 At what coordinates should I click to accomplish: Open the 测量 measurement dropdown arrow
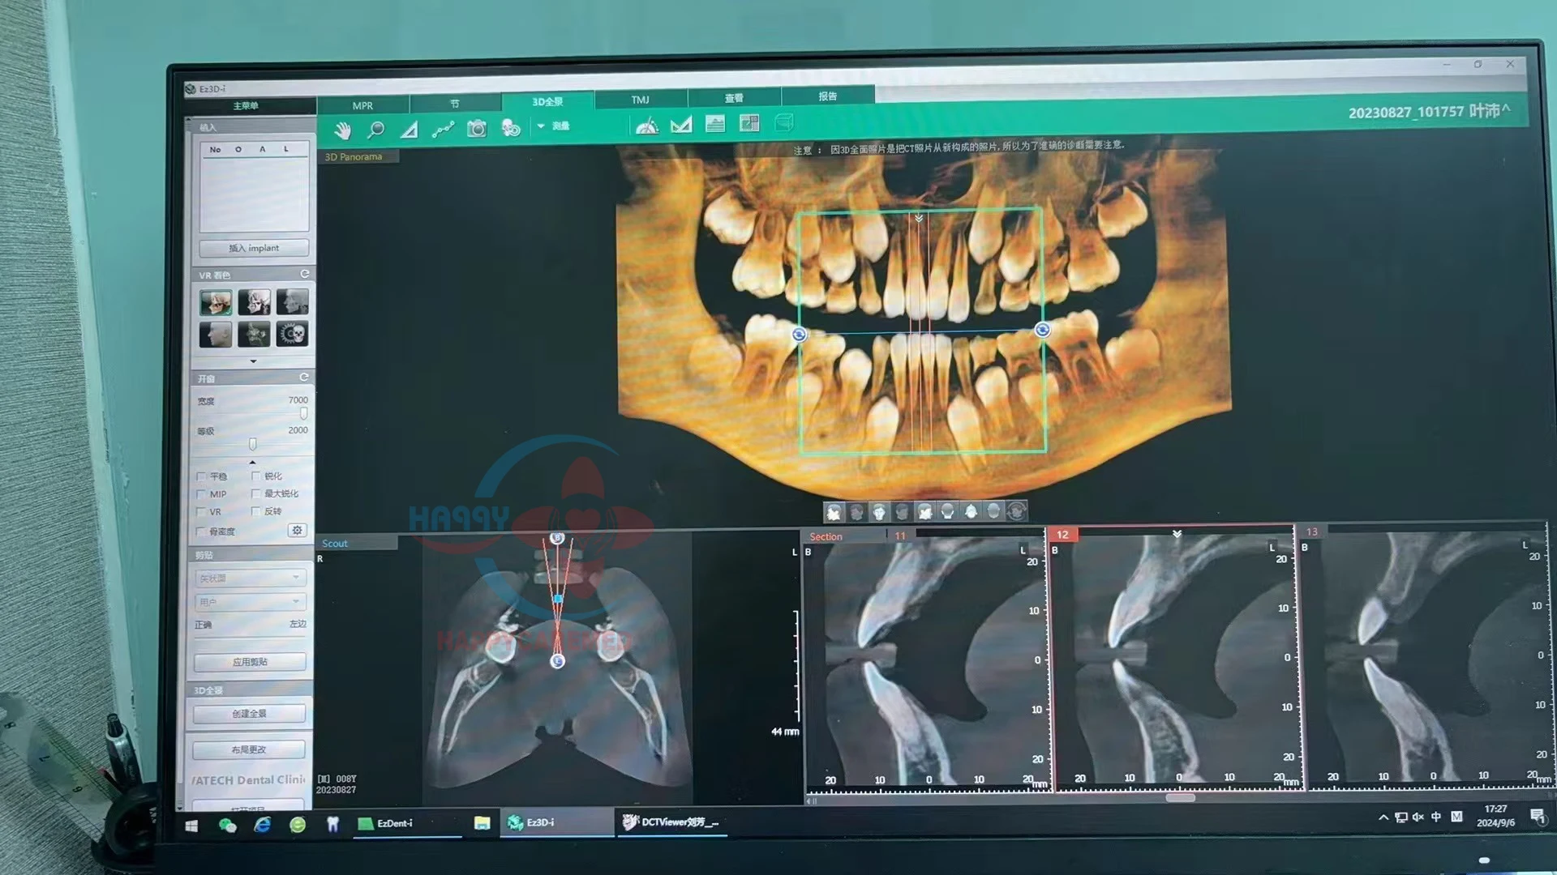(x=541, y=126)
